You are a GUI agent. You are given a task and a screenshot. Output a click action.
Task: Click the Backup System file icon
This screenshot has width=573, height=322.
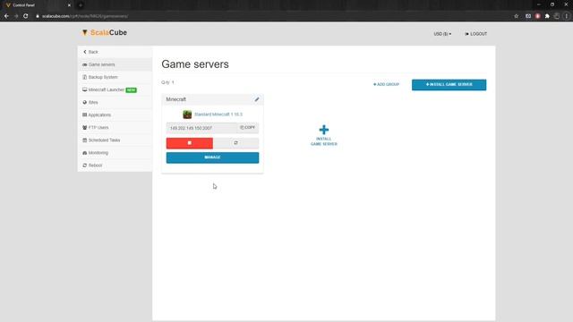tap(84, 77)
